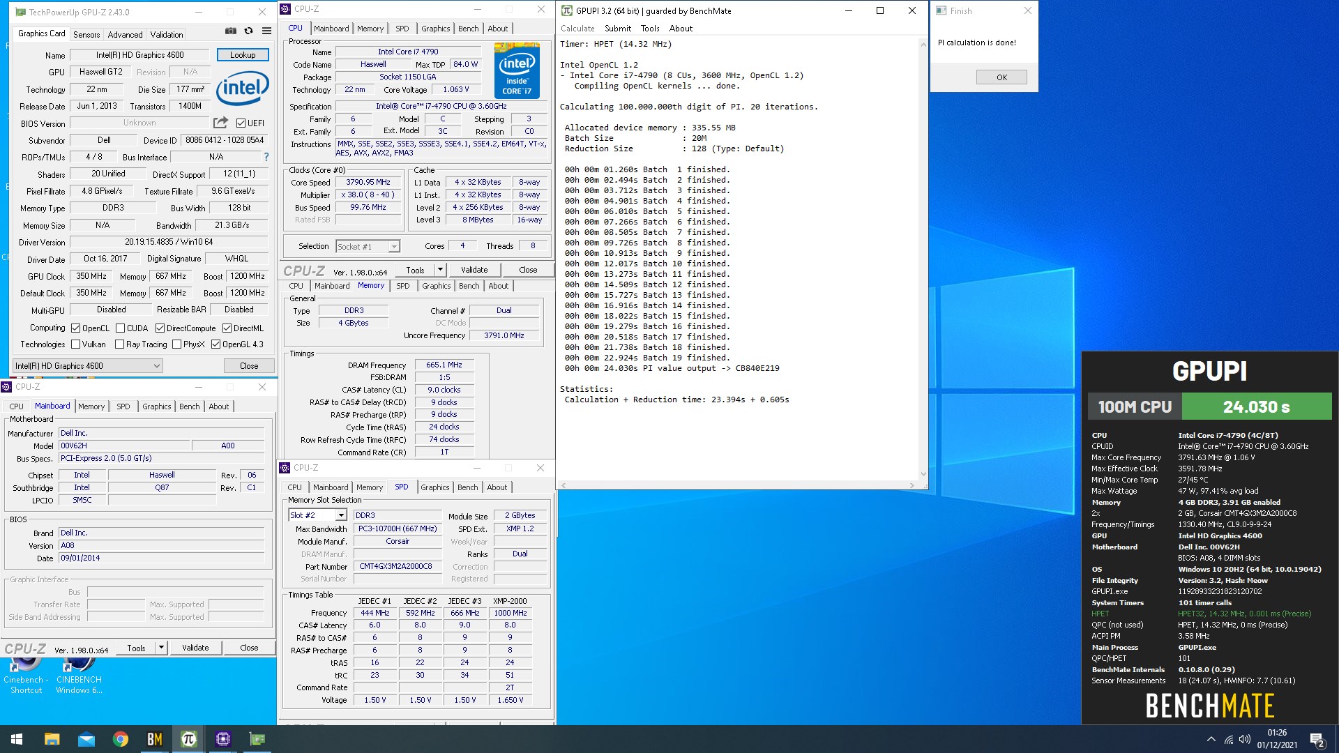
Task: Open the Tools menu in GPUPI
Action: pos(650,29)
